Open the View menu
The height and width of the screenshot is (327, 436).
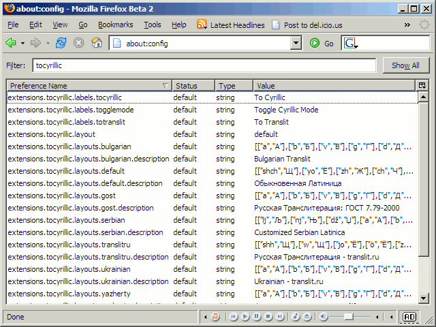pos(60,25)
